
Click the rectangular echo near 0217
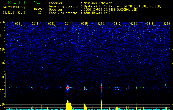[118, 89]
